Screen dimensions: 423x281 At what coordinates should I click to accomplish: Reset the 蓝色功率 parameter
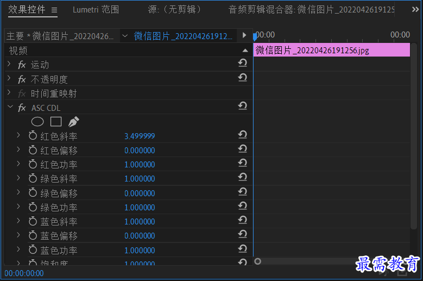coord(243,248)
